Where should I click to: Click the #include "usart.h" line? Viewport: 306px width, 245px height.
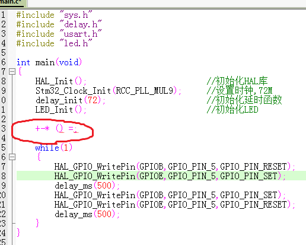(x=59, y=34)
